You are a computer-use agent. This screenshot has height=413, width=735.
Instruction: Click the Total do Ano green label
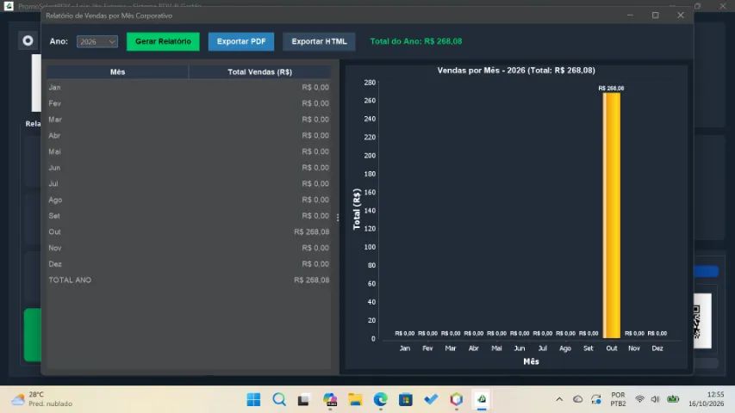coord(416,41)
